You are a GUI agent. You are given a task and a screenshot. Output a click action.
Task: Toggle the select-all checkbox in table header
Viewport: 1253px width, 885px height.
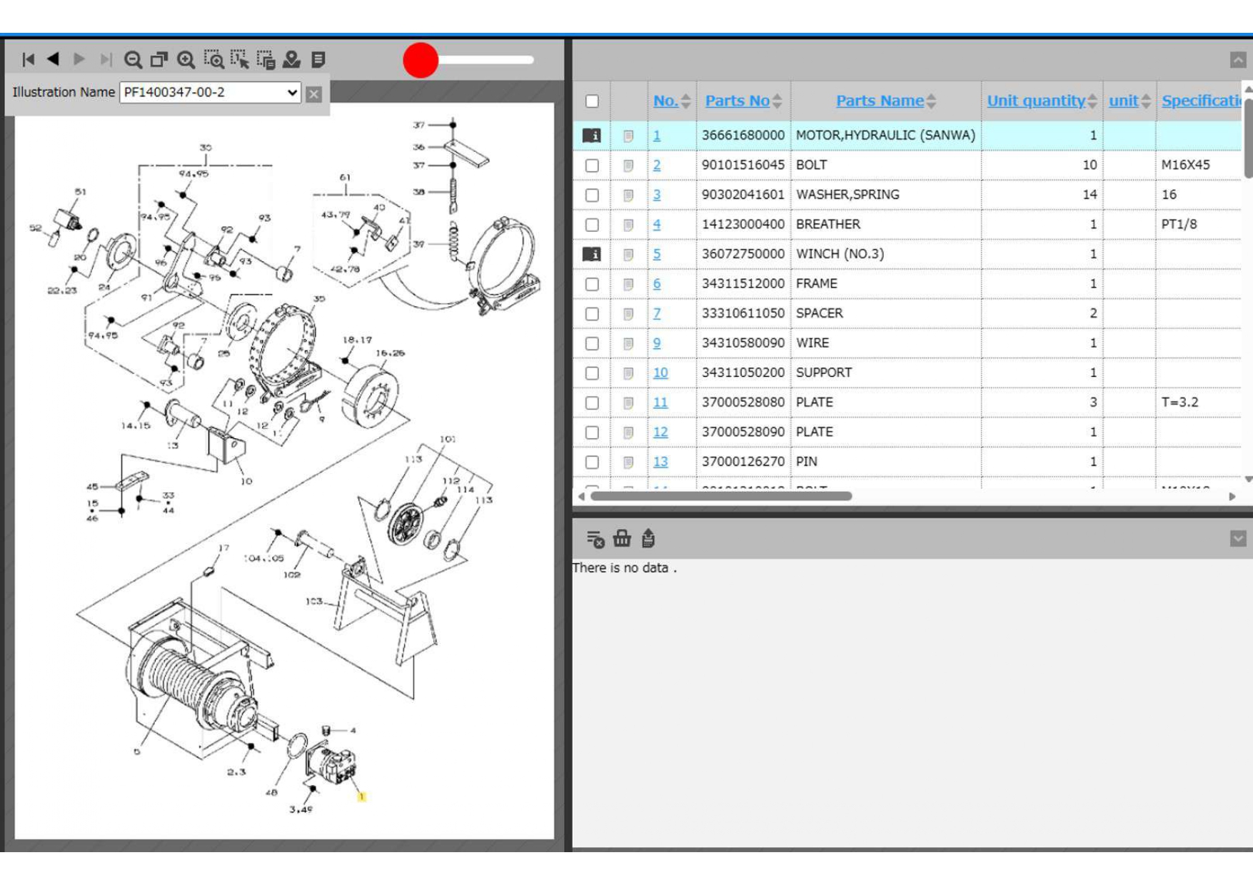592,101
